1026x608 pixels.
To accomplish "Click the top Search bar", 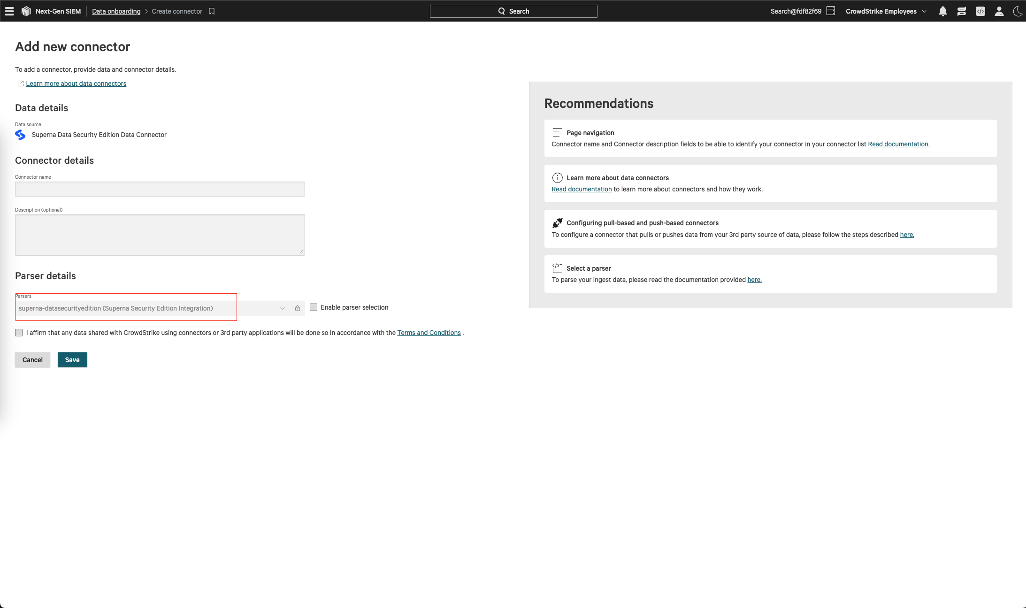I will pyautogui.click(x=513, y=11).
